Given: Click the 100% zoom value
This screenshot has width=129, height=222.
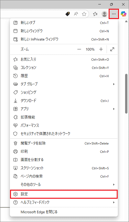Looking at the screenshot, I should tap(90, 49).
